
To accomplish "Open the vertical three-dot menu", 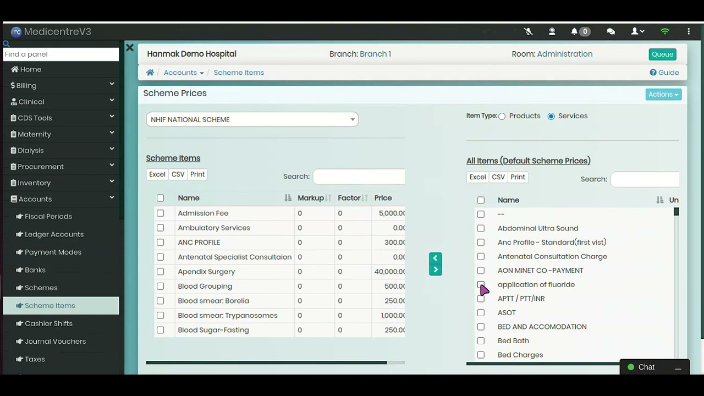I will [x=689, y=32].
